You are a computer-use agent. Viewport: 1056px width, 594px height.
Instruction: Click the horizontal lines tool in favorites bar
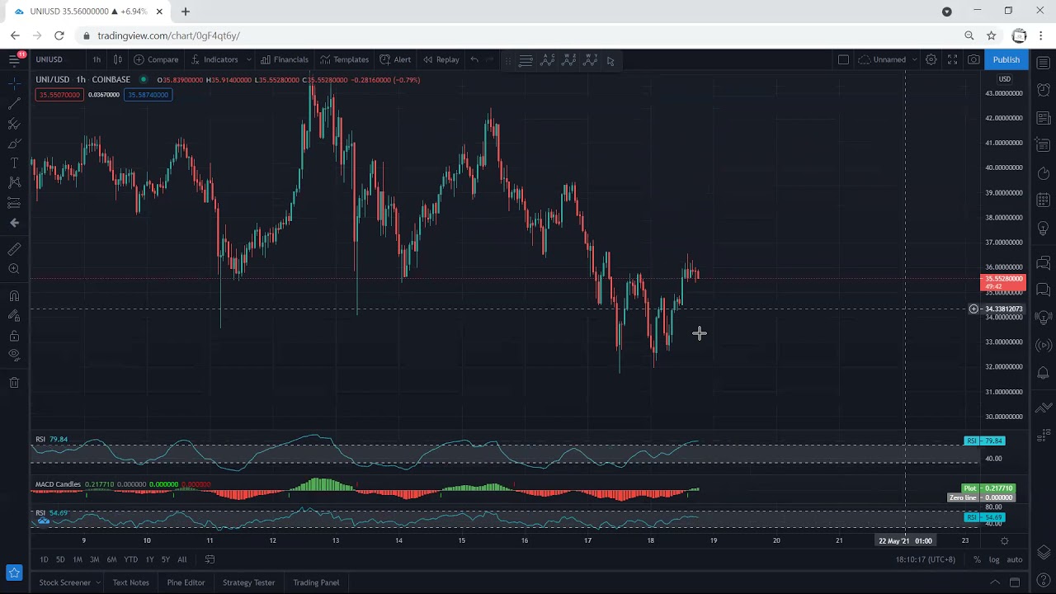tap(526, 60)
